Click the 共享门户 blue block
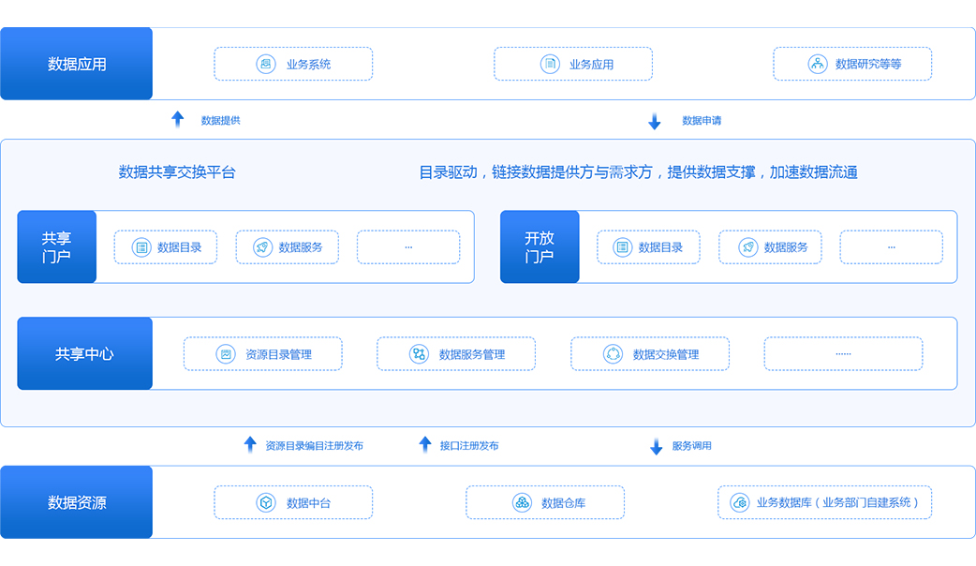This screenshot has width=976, height=566. pos(56,247)
